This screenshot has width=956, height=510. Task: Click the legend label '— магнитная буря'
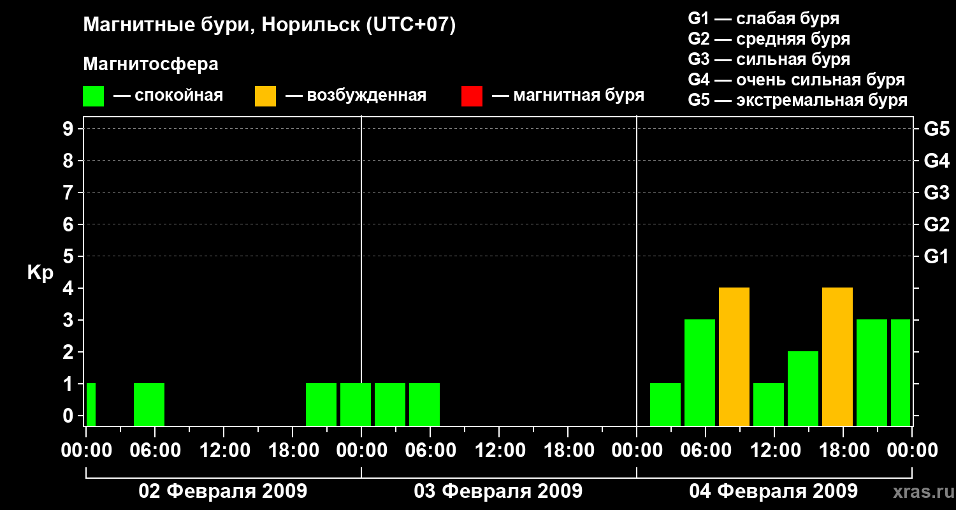click(569, 96)
